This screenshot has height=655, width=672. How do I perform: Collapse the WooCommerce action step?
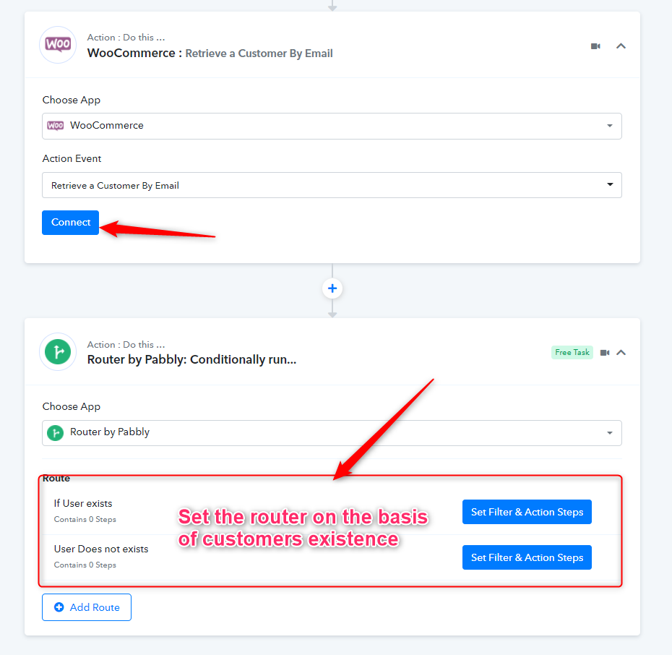point(621,46)
